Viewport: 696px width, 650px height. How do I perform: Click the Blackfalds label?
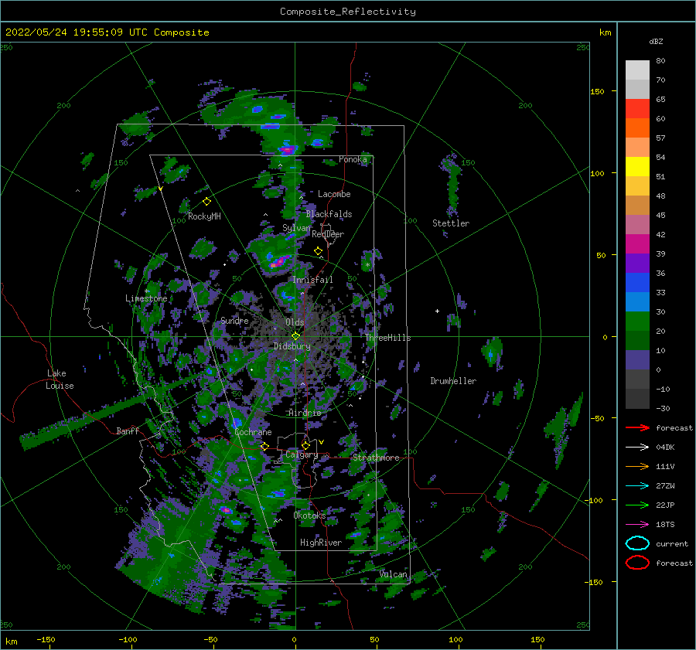tap(329, 214)
